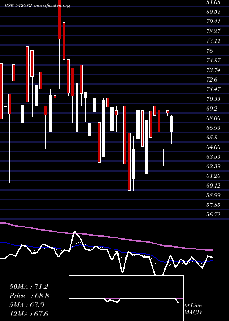The image size is (229, 321).
Task: Click the 73.74 price axis label
Action: pyautogui.click(x=213, y=70)
